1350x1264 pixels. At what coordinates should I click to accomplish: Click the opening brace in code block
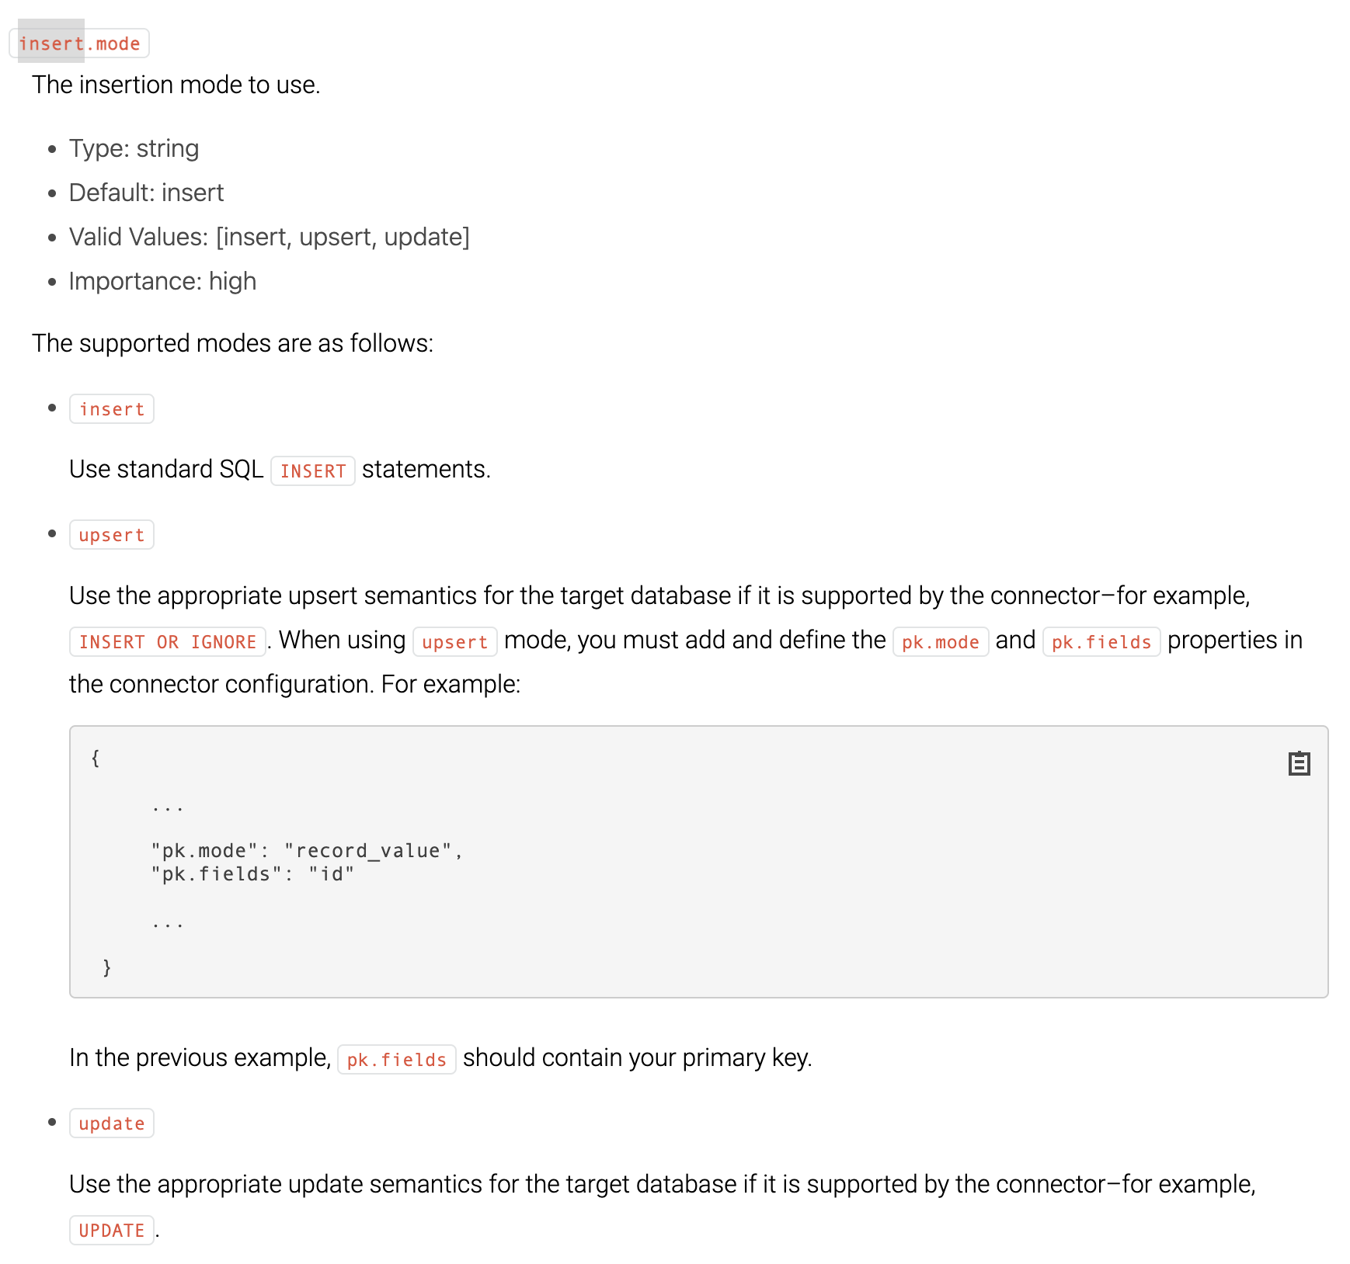(x=96, y=758)
